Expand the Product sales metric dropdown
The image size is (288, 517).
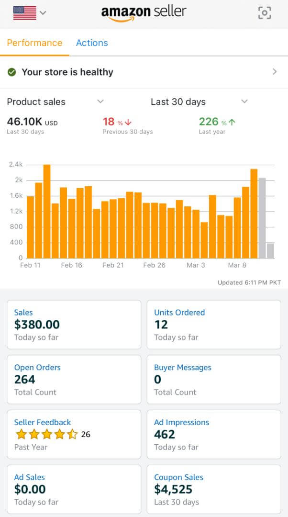click(x=100, y=101)
